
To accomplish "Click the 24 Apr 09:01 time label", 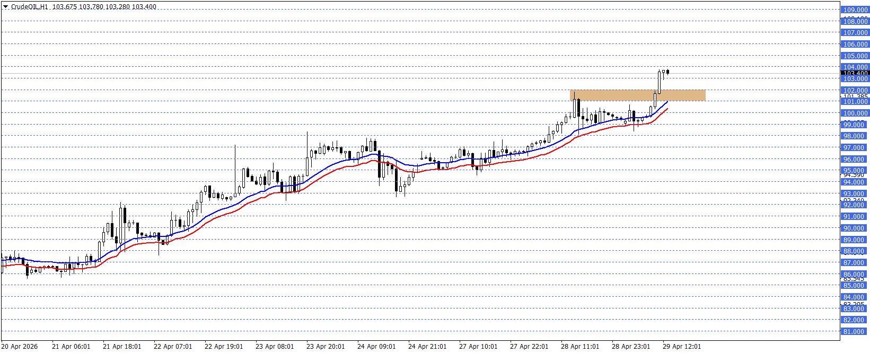I will [x=376, y=347].
